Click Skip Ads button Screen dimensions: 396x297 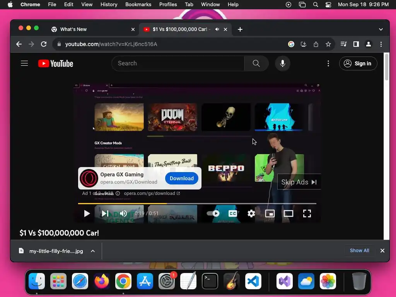pos(299,182)
